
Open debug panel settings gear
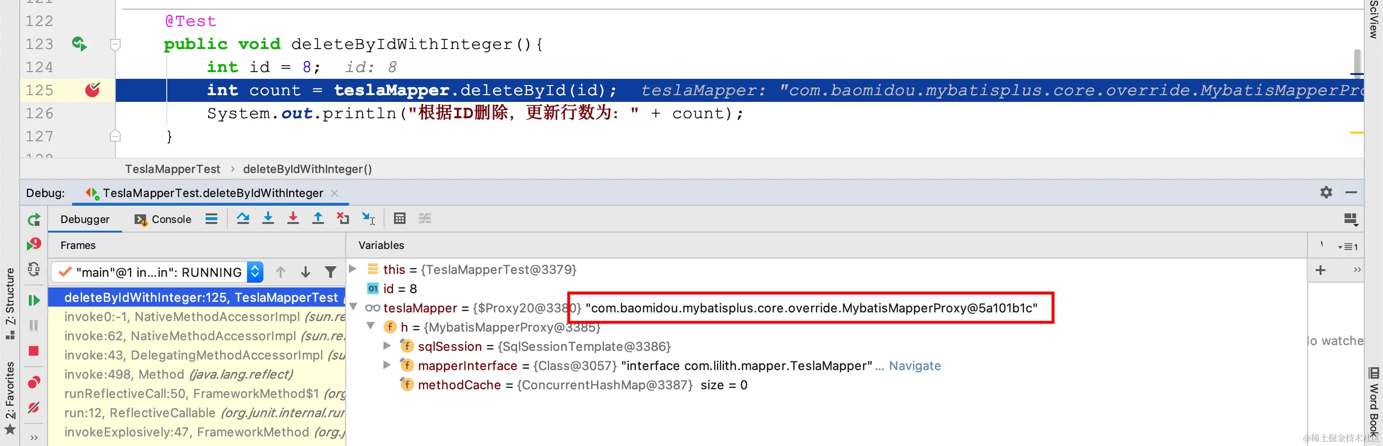point(1326,192)
